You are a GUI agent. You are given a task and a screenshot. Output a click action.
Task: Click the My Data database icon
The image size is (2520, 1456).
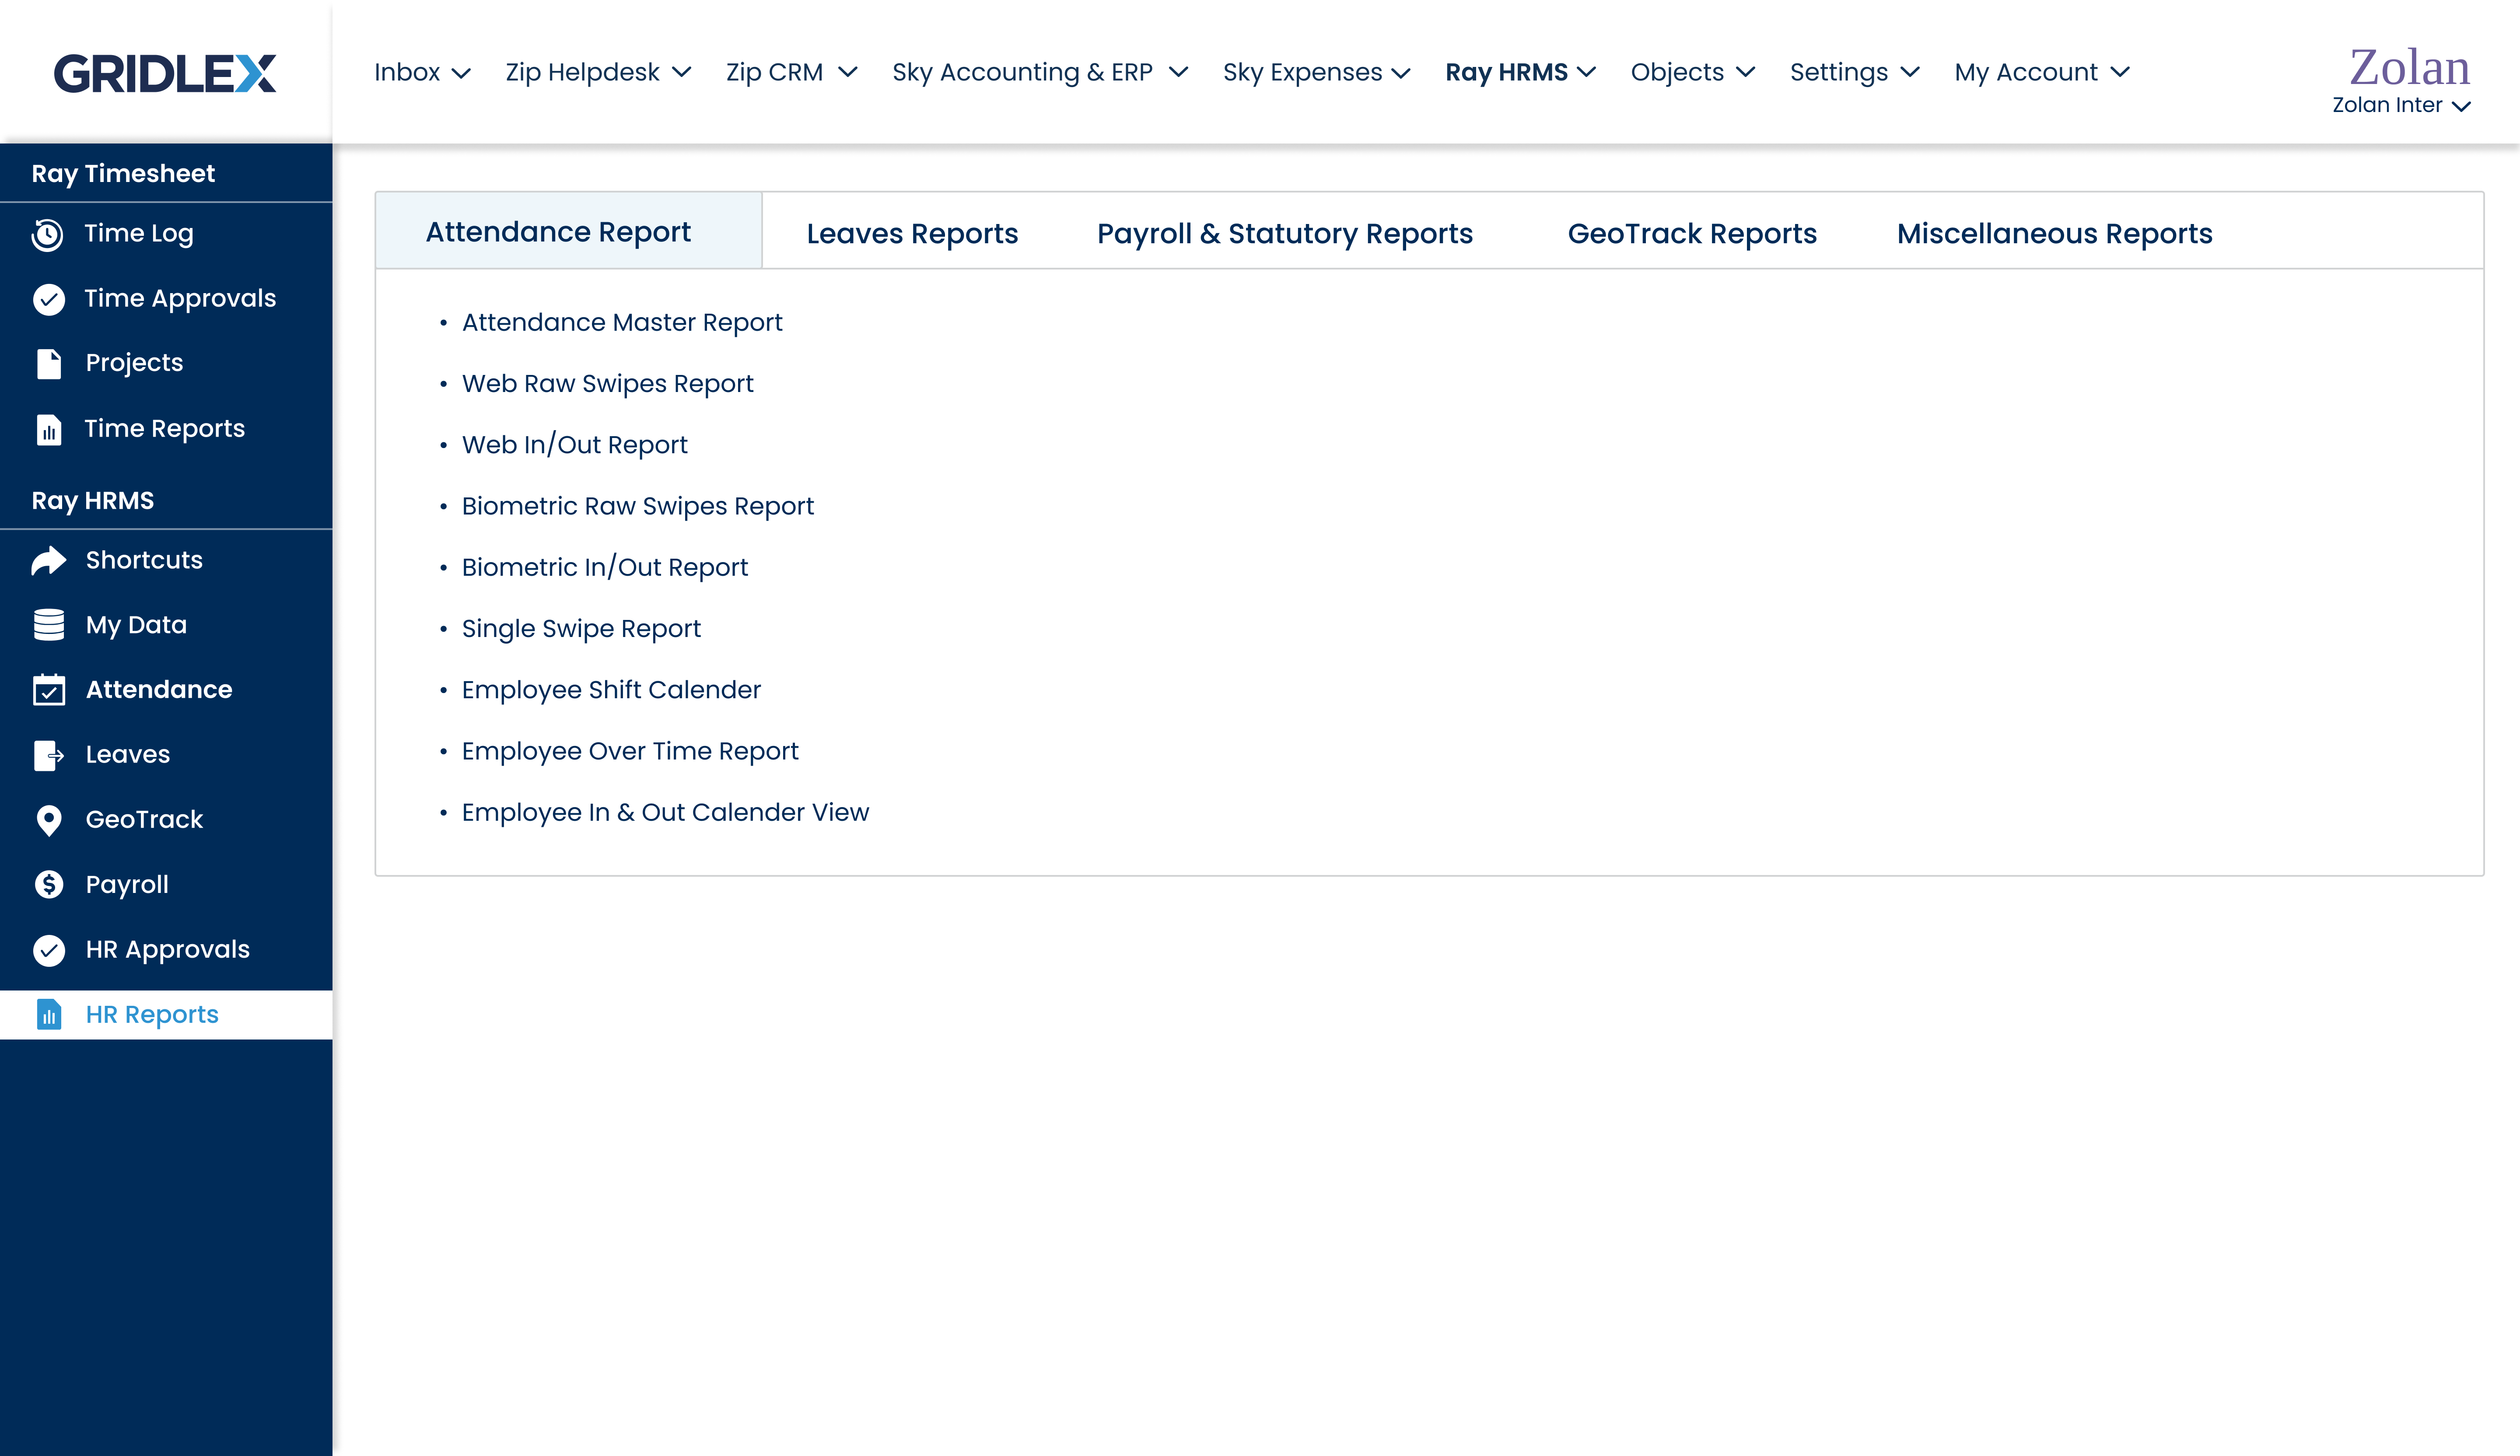(x=48, y=625)
